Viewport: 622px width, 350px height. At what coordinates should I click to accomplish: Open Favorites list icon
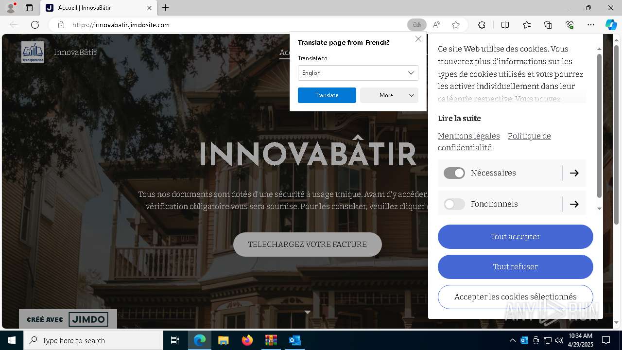527,25
